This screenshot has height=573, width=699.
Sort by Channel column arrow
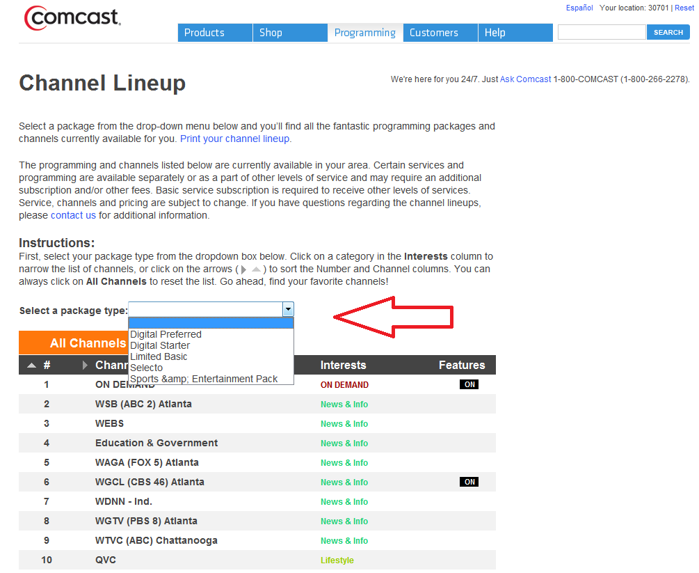tap(85, 365)
